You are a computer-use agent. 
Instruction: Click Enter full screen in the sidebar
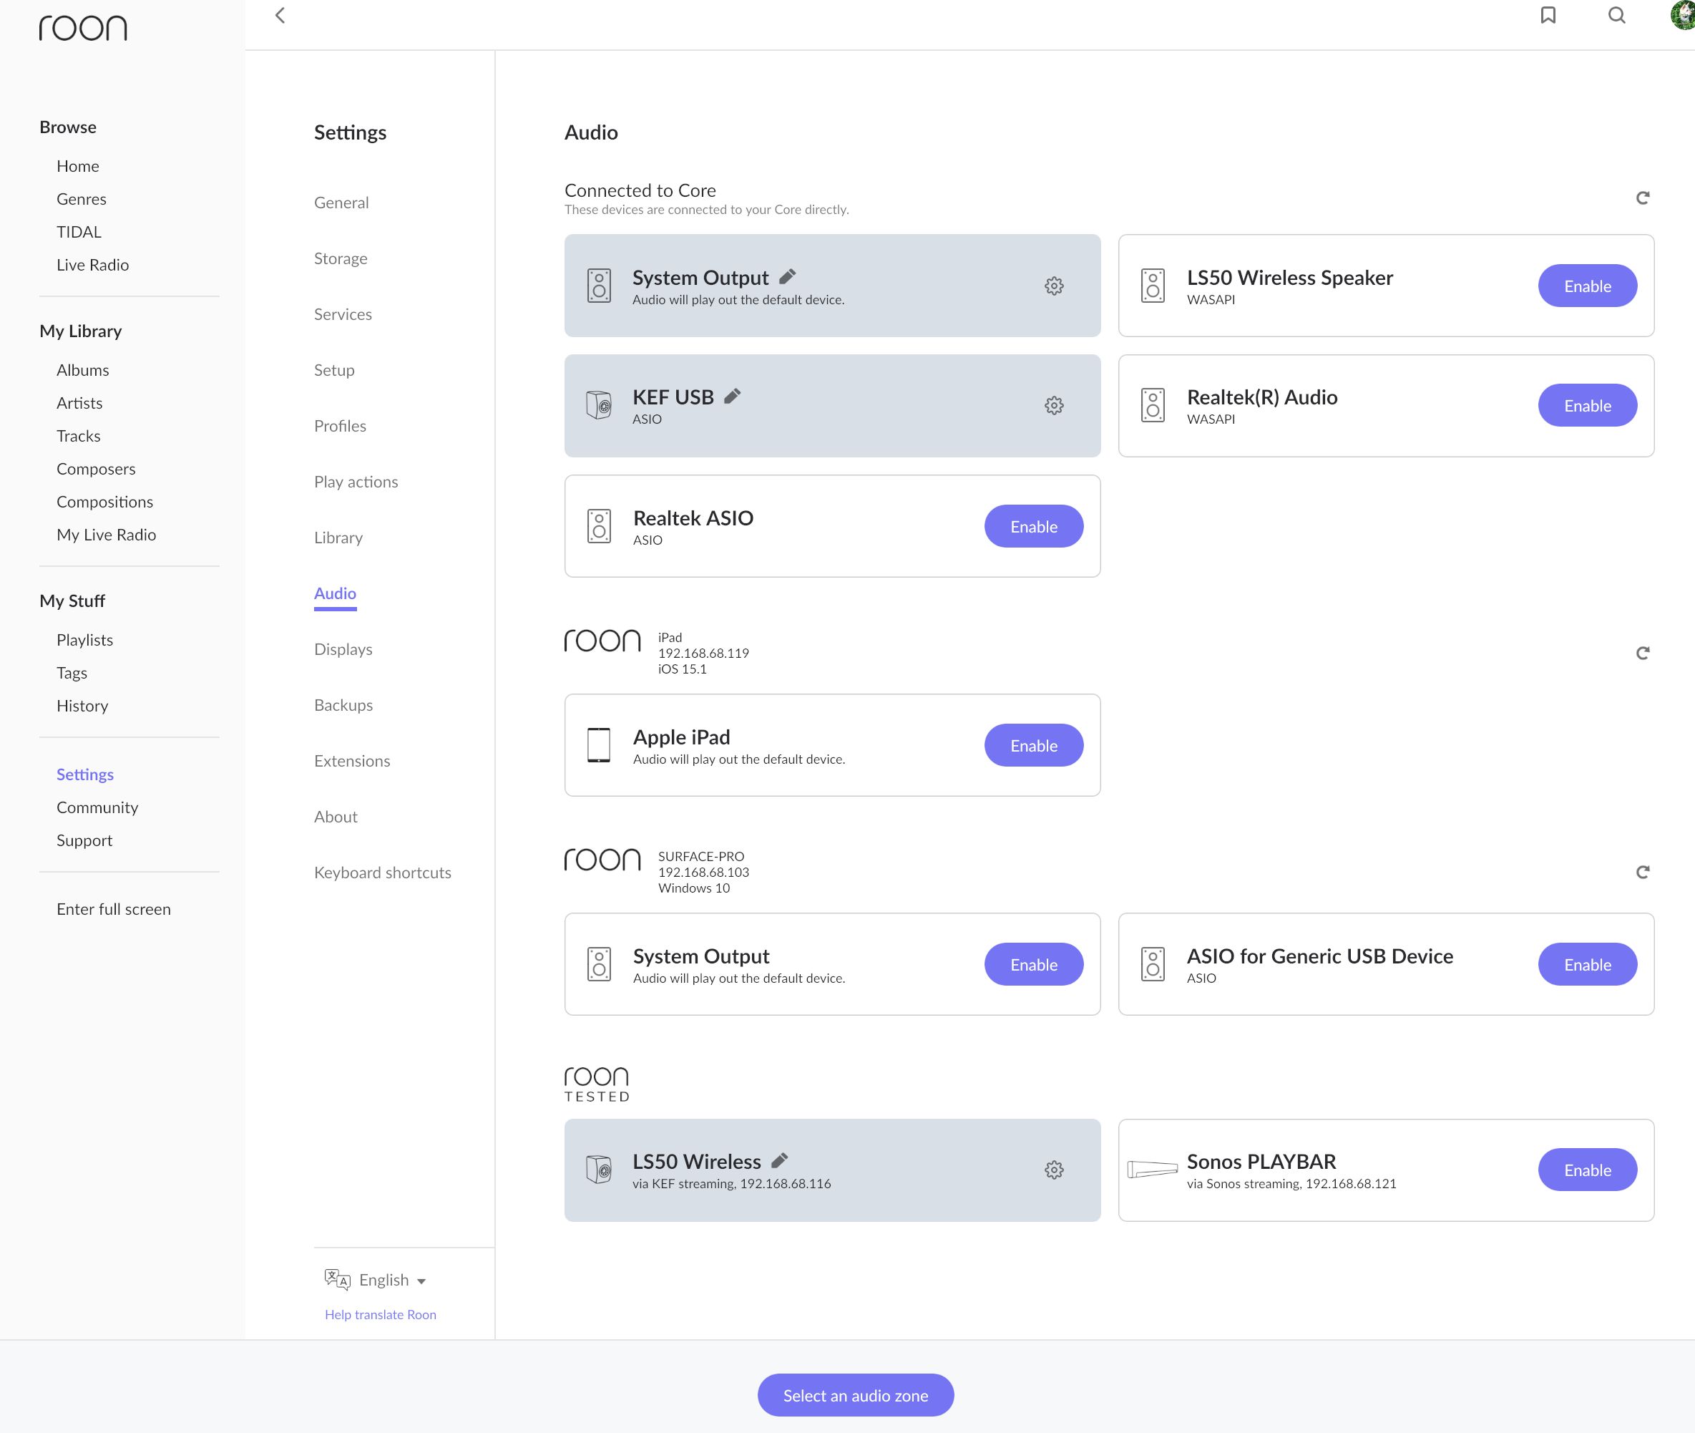pyautogui.click(x=114, y=909)
